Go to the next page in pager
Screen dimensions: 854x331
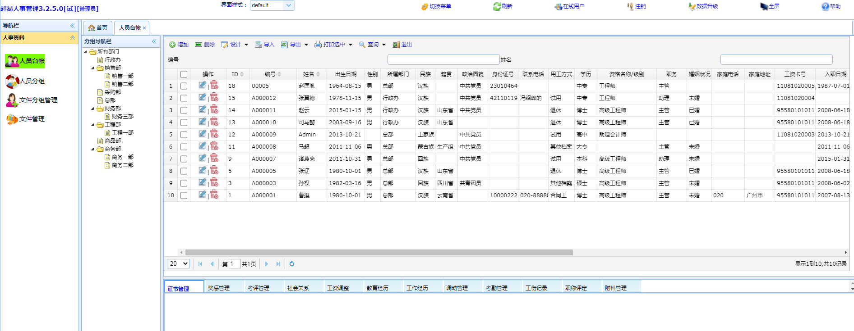267,264
